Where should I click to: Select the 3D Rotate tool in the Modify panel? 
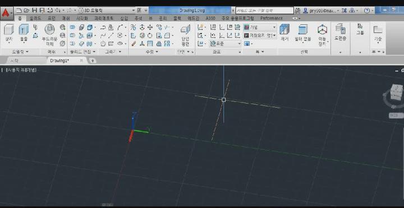pos(142,35)
